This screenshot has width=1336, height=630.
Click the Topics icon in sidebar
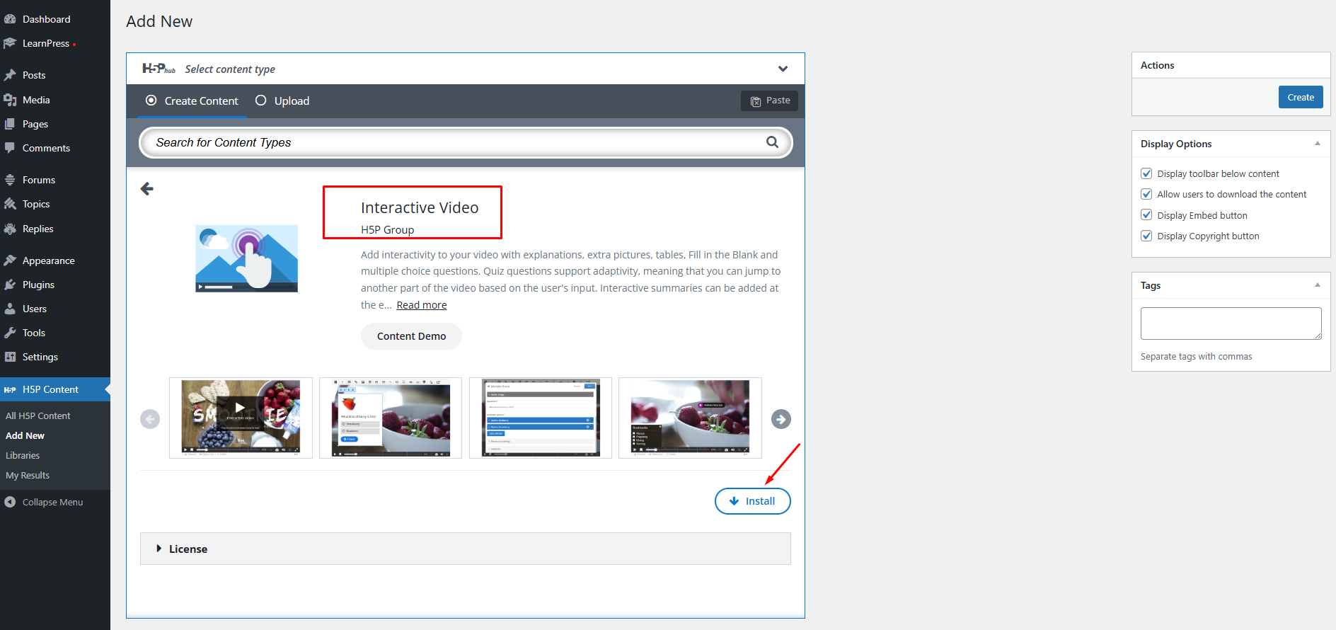10,204
